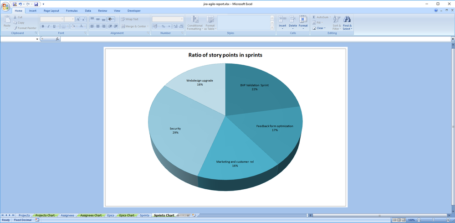Toggle Align Text Right
The height and width of the screenshot is (223, 455).
[103, 26]
